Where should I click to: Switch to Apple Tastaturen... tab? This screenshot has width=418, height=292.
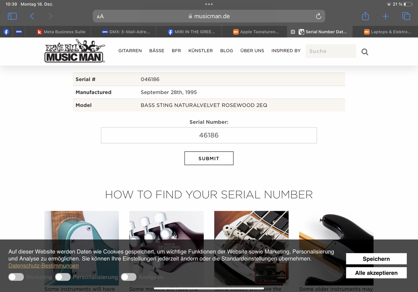(x=256, y=32)
